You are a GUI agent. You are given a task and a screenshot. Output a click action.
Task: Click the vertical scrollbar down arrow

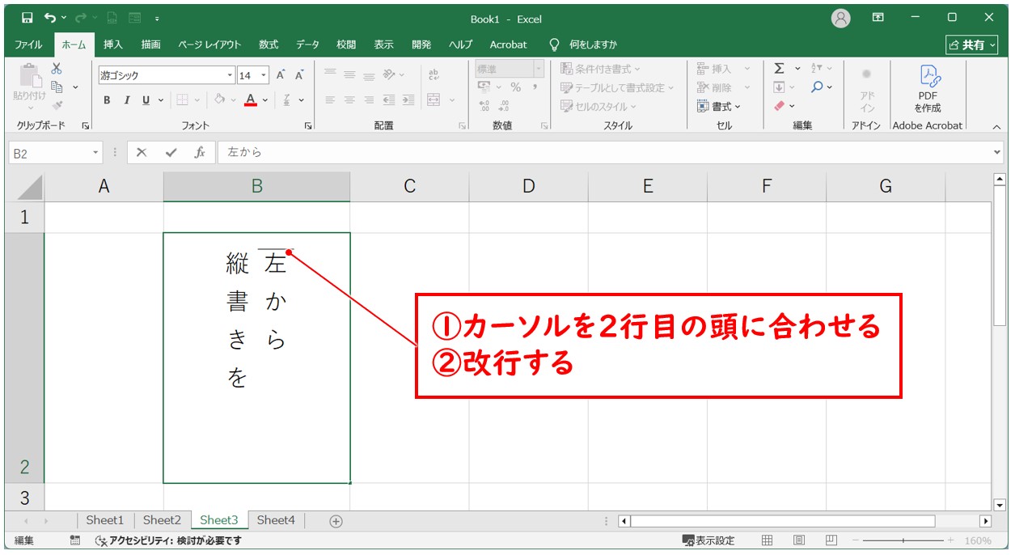(1000, 505)
